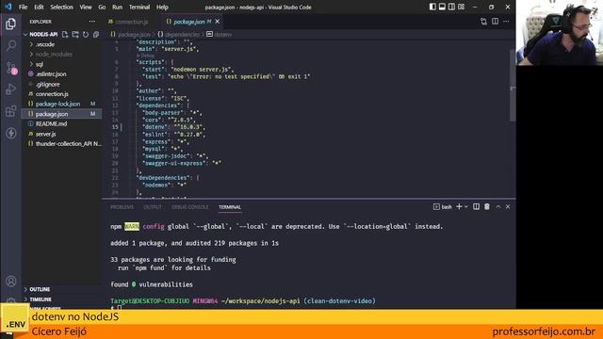Open the PROBLEMS panel tab
Viewport: 603px width, 339px height.
coord(122,207)
